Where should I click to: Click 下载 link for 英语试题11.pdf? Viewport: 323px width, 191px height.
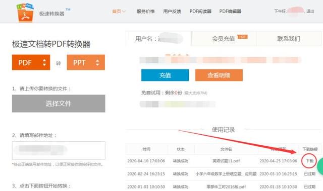(309, 161)
